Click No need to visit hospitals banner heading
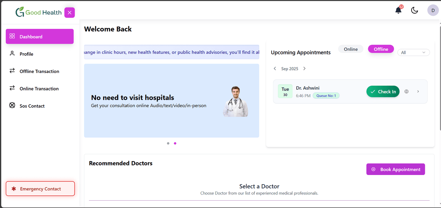 click(133, 97)
